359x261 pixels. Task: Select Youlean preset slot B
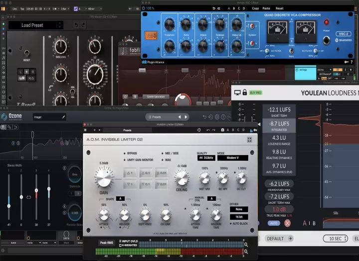pyautogui.click(x=314, y=223)
